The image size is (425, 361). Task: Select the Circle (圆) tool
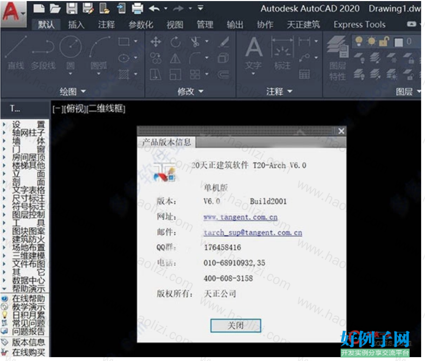[x=70, y=53]
